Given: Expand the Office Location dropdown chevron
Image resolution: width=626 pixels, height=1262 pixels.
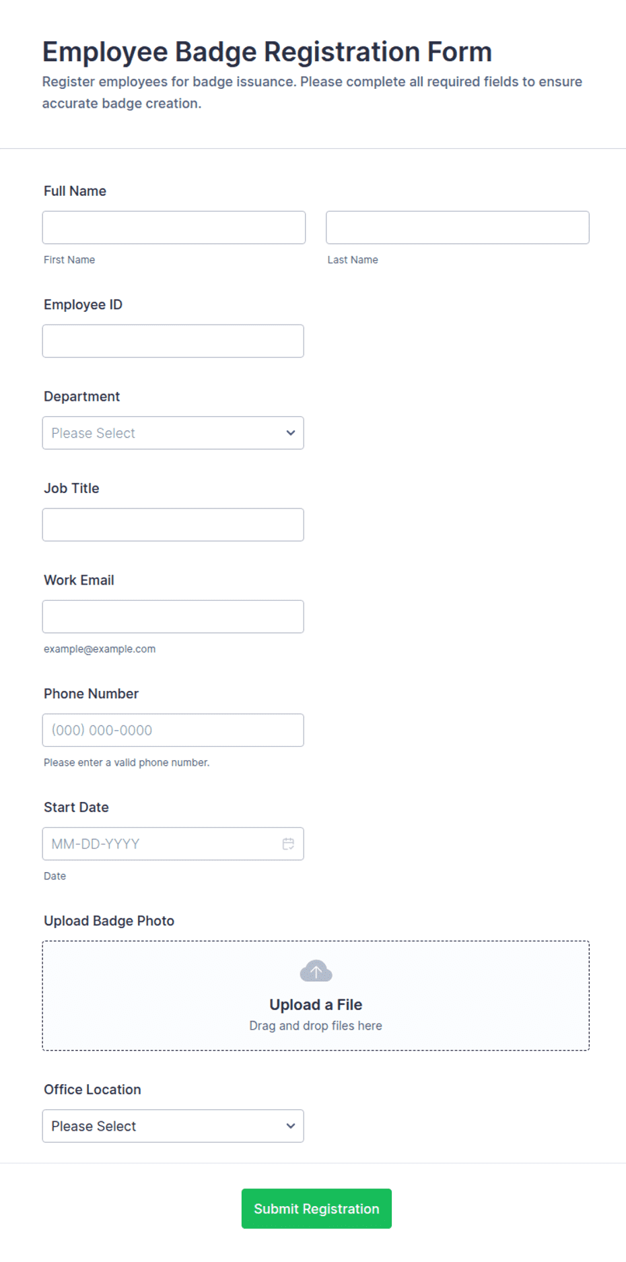Looking at the screenshot, I should click(291, 1126).
